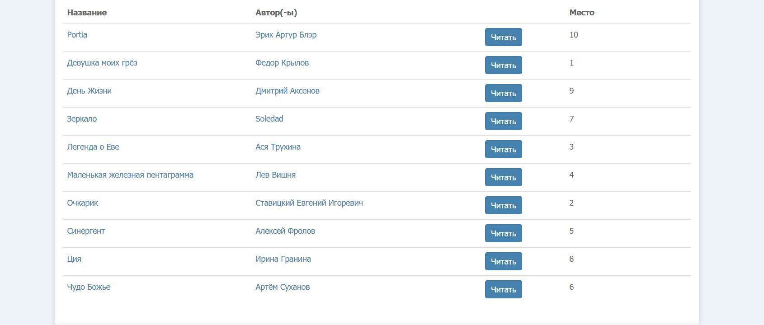Screen dimensions: 764x325
Task: Click Читать button for Portia
Action: (x=503, y=37)
